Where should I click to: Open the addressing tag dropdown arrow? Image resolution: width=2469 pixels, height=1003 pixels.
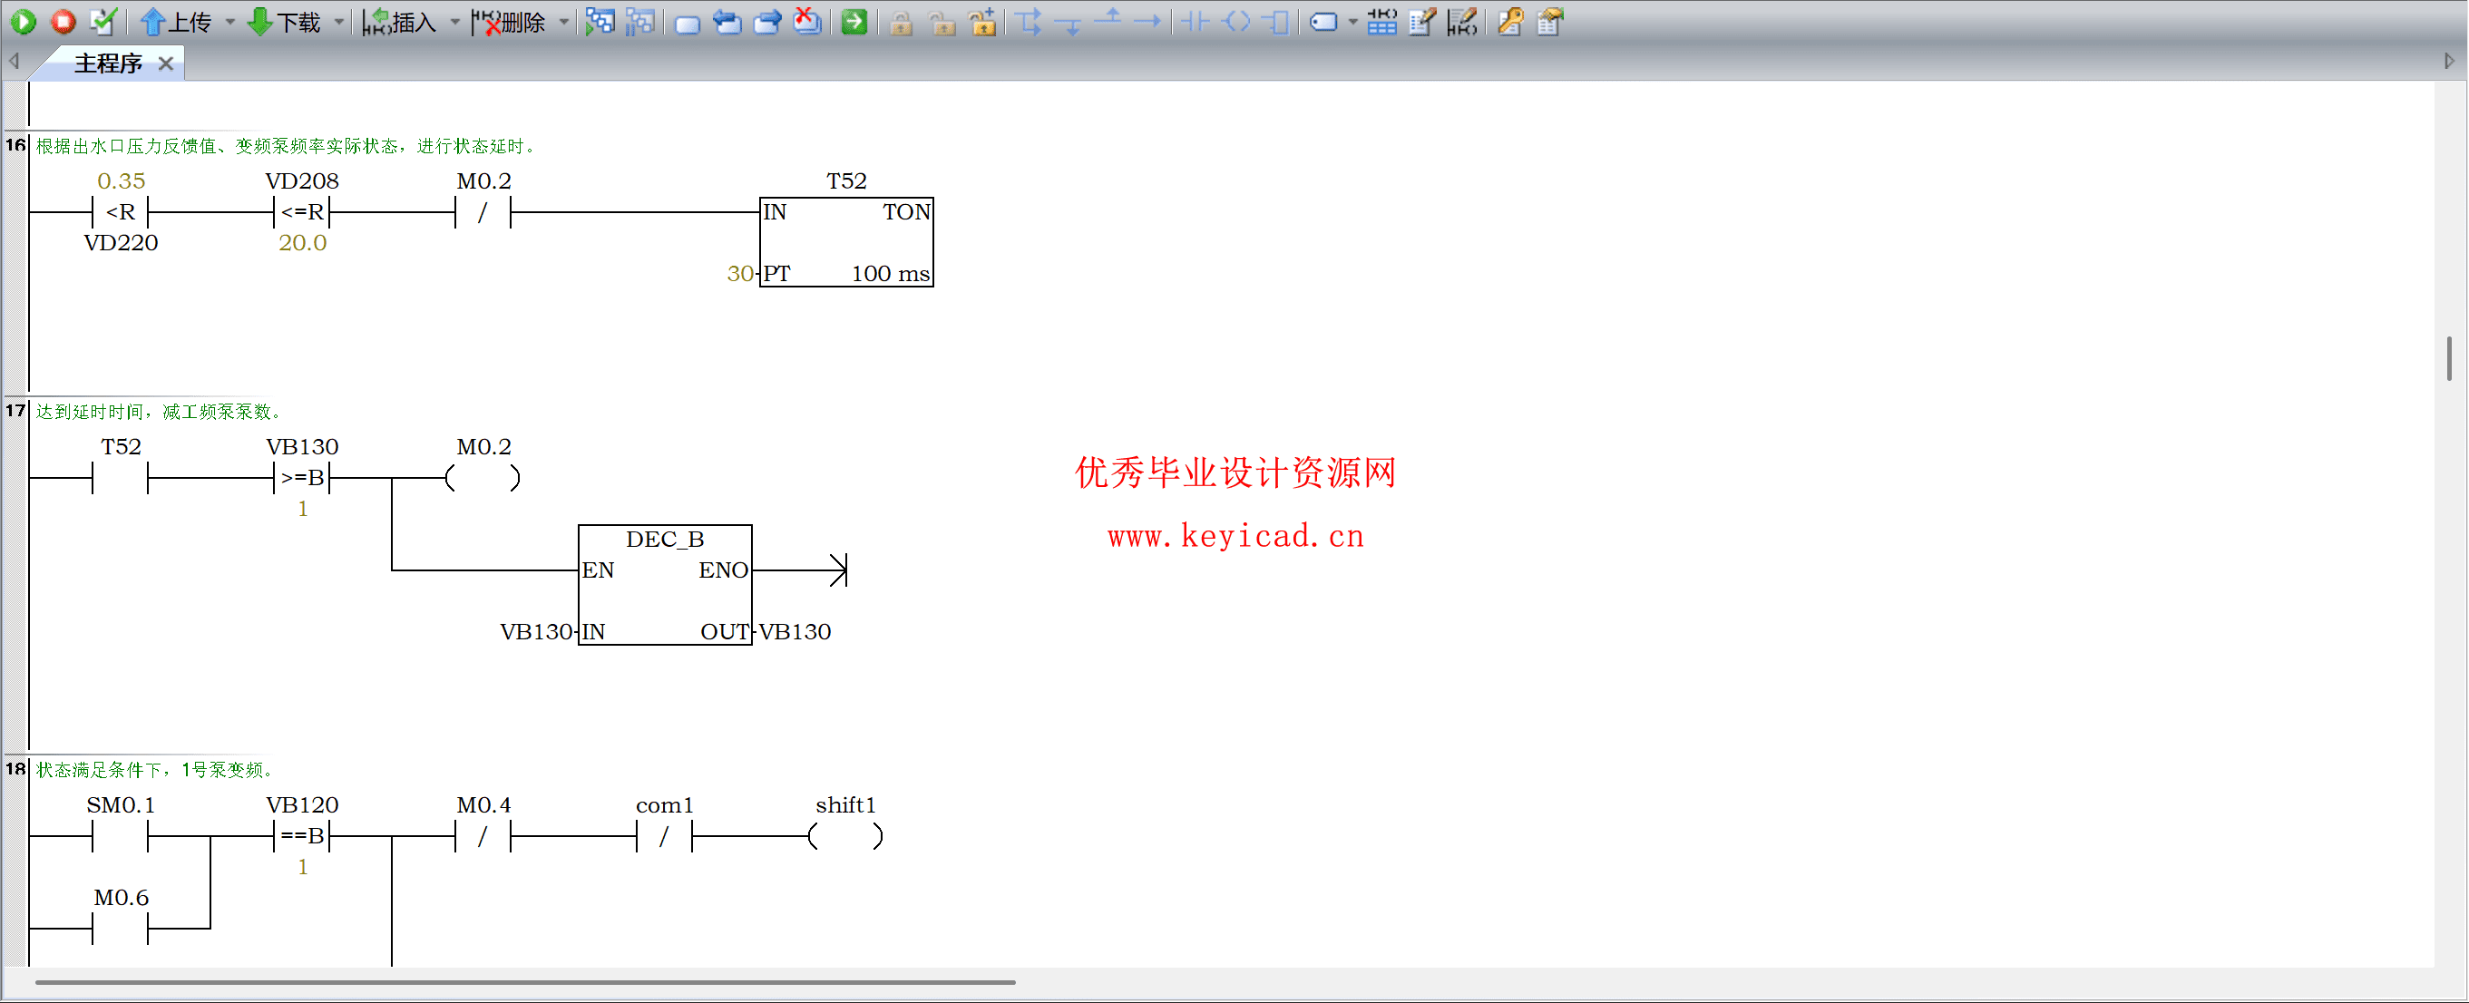coord(1352,21)
